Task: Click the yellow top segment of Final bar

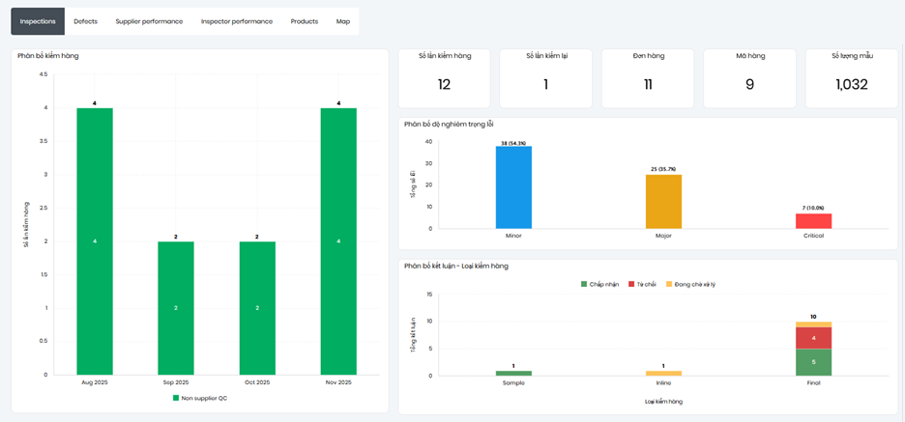Action: coord(814,324)
